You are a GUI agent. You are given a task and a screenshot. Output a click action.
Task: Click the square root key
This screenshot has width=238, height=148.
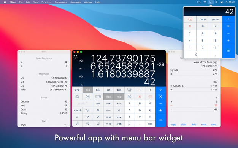click(77, 124)
